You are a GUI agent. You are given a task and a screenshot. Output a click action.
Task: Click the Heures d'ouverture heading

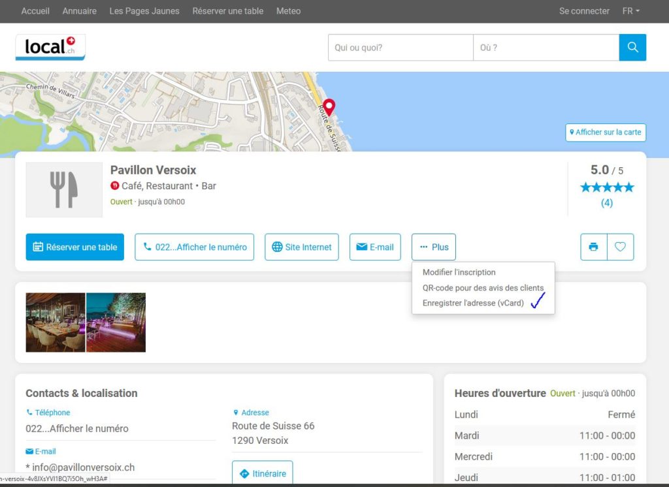[500, 393]
